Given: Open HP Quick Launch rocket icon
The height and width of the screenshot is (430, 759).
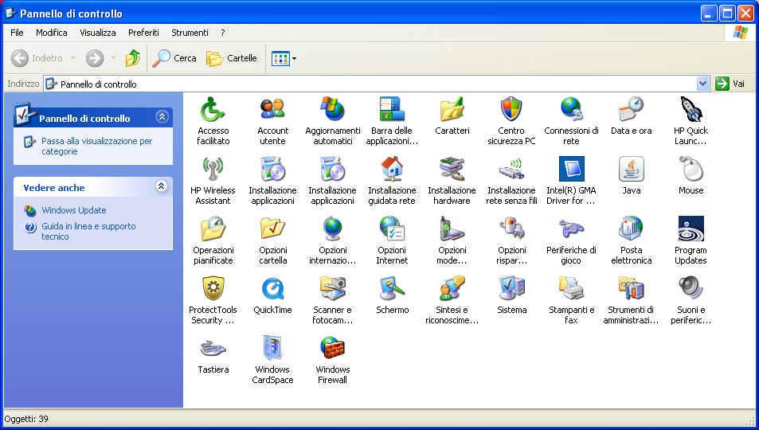Looking at the screenshot, I should [x=691, y=109].
